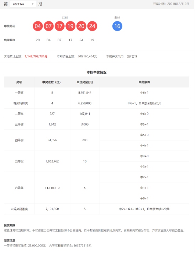Click the 六等奖翻番奖 row label

[19, 209]
